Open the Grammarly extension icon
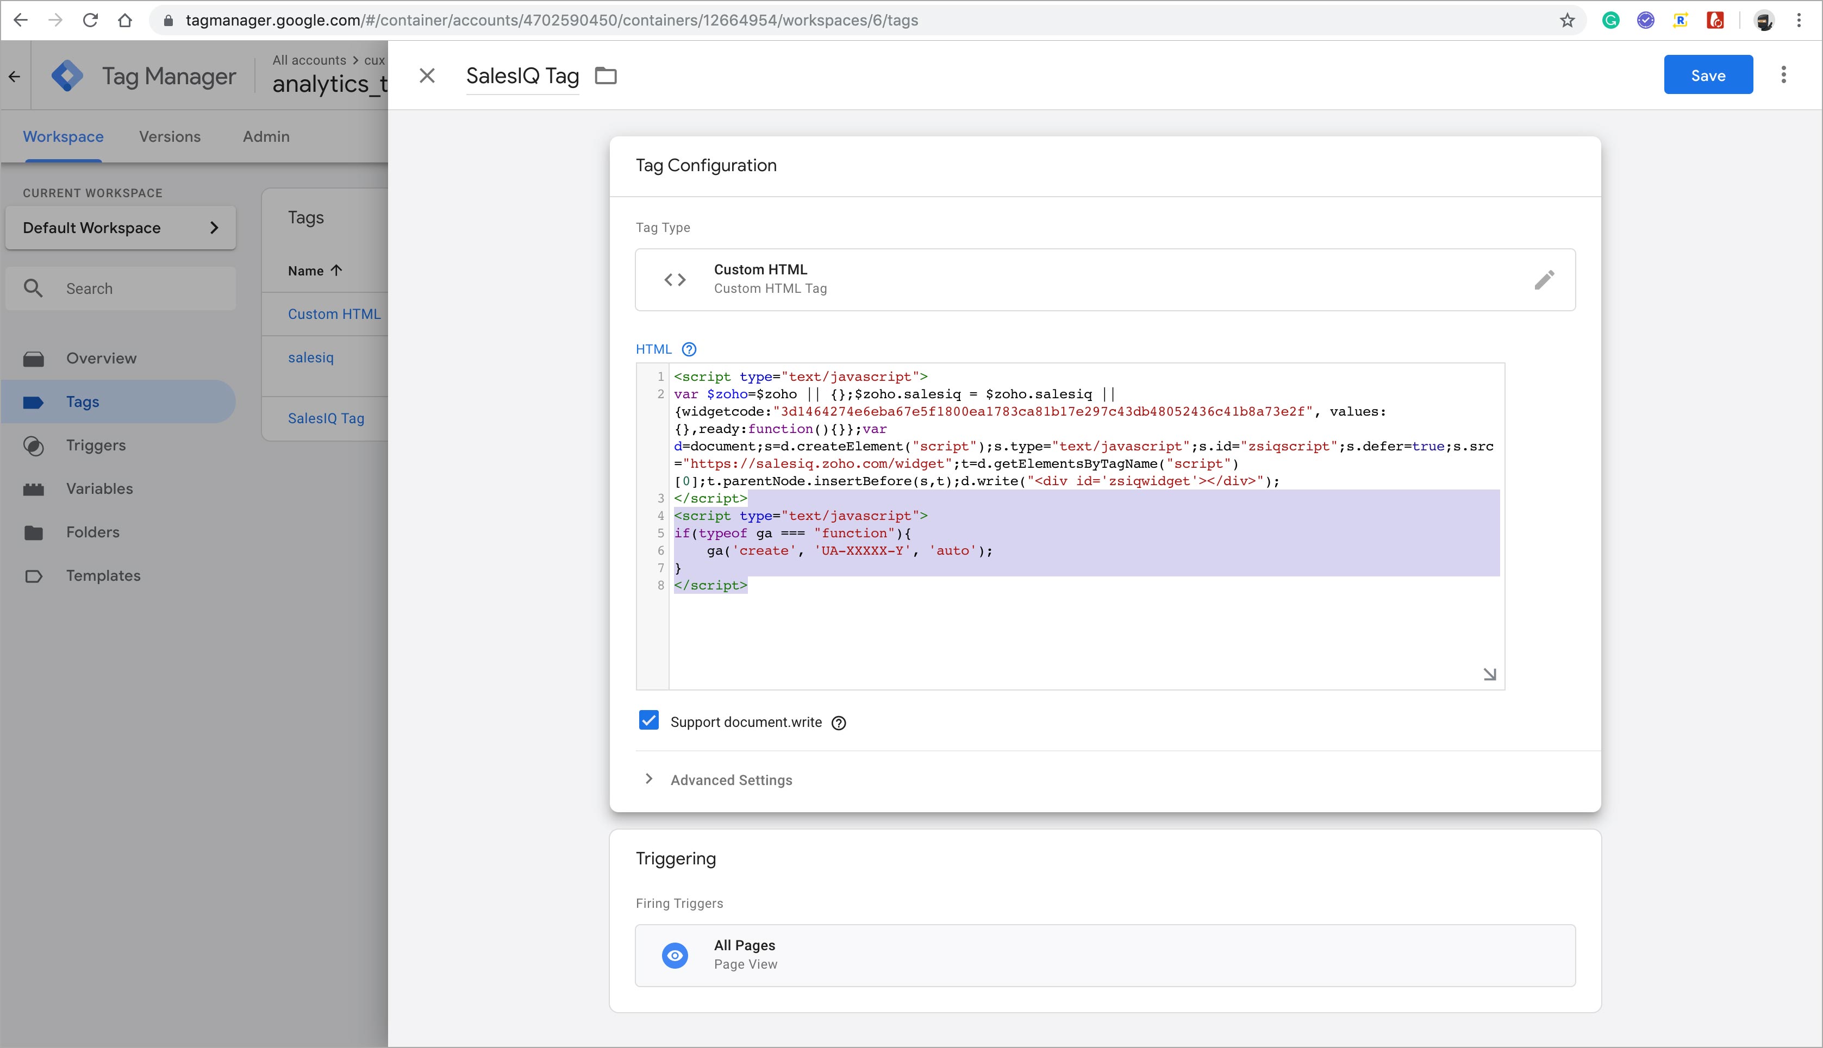 (x=1610, y=20)
